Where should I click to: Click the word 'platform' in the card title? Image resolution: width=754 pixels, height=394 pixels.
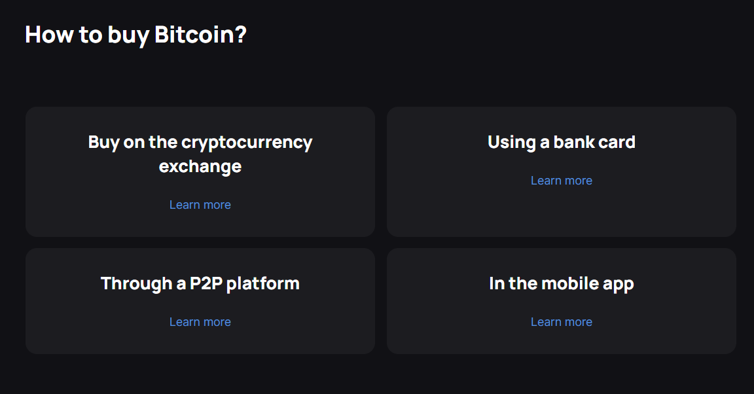click(x=262, y=284)
